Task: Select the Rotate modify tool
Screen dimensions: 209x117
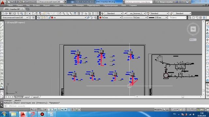Action: click(207, 43)
